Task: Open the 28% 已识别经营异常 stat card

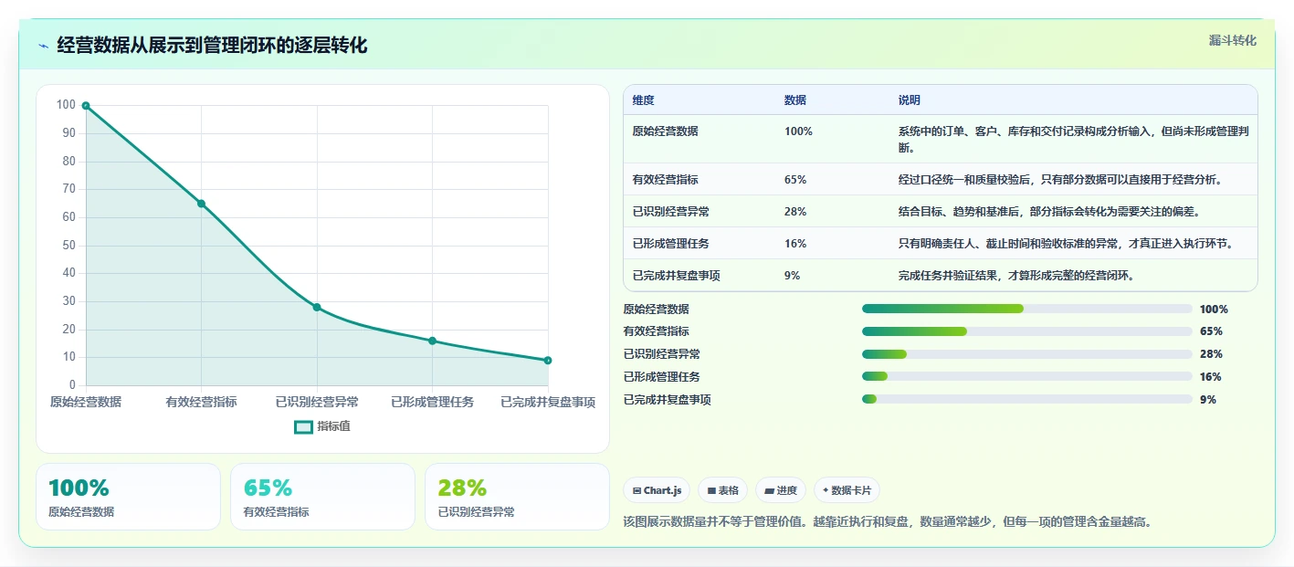Action: (517, 497)
